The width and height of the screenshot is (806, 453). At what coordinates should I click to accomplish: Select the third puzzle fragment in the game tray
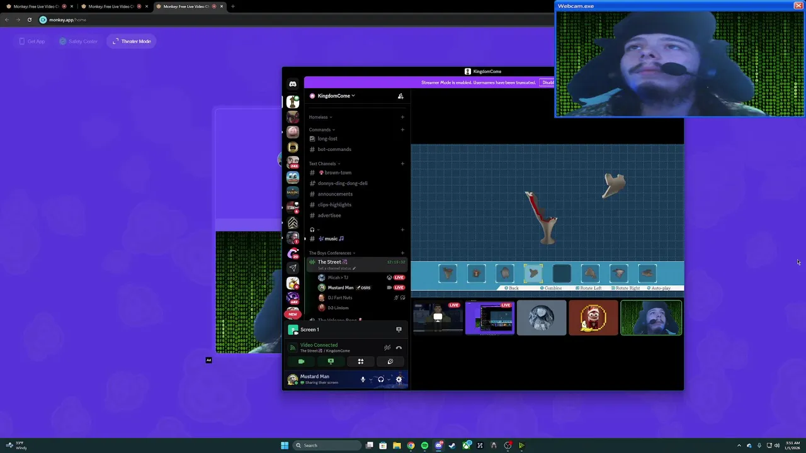[x=505, y=274]
